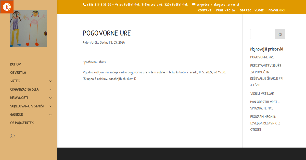The width and height of the screenshot is (306, 160).
Task: Expand the ORGANIZACIJA DELA submenu chevron
Action: [x=50, y=89]
